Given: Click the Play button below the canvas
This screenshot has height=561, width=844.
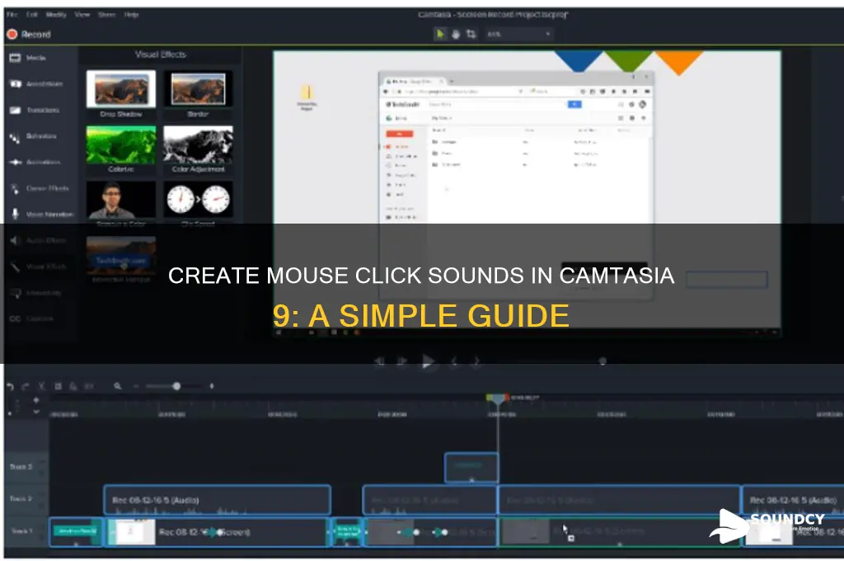Looking at the screenshot, I should (428, 361).
